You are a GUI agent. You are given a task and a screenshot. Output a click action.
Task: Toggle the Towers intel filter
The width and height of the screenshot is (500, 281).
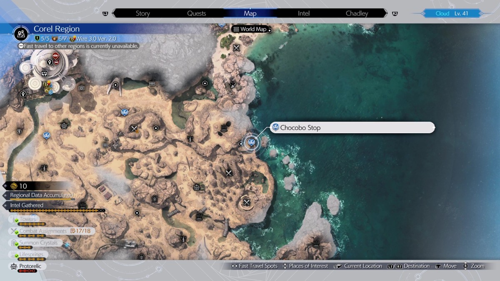click(23, 219)
